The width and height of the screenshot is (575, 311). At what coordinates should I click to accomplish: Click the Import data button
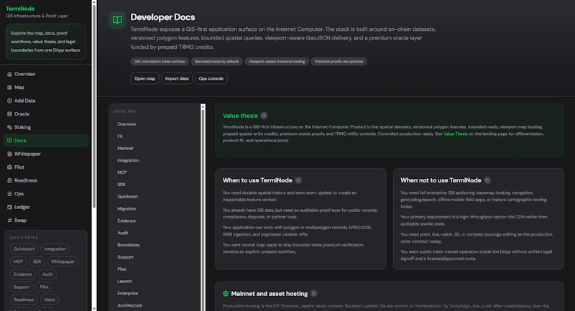[x=177, y=78]
